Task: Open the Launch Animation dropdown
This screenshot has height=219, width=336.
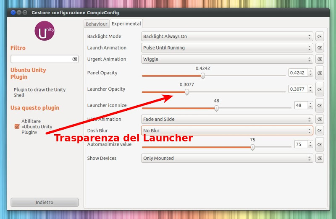Action: coord(227,48)
